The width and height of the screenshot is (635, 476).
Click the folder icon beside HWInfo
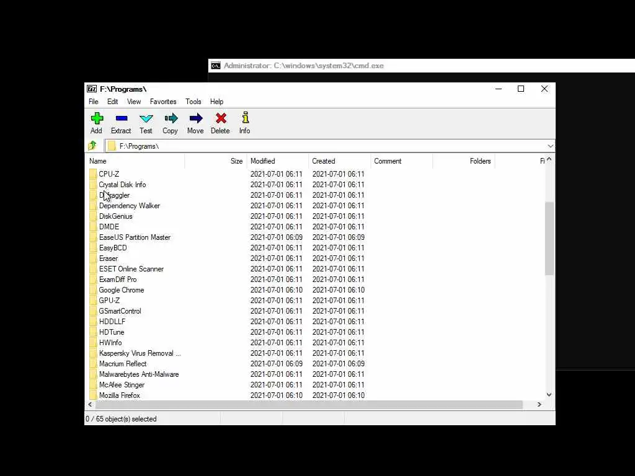93,342
